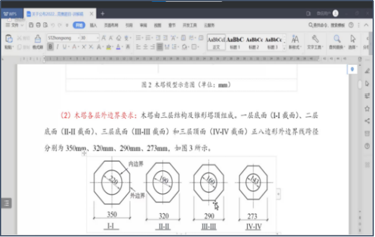Clear formatting with the eraser icon

point(119,38)
